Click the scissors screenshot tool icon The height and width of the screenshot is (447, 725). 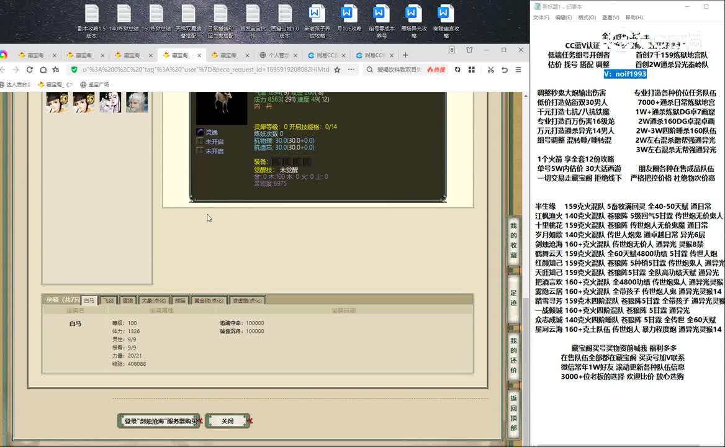pos(490,70)
